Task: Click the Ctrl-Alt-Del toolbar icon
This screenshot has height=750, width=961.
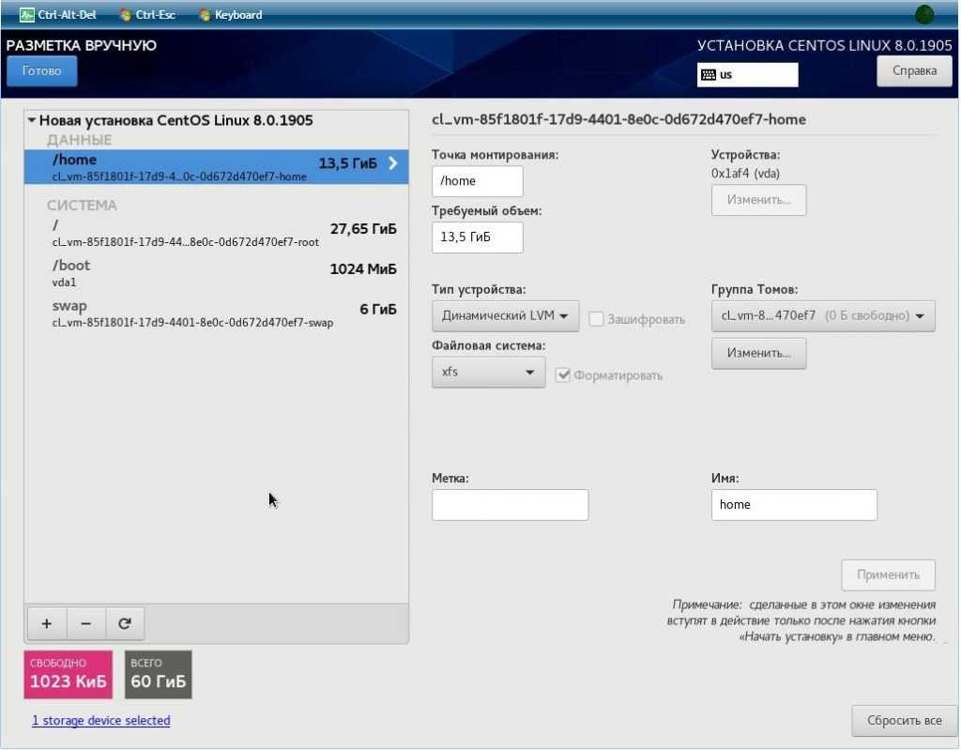Action: (x=27, y=15)
